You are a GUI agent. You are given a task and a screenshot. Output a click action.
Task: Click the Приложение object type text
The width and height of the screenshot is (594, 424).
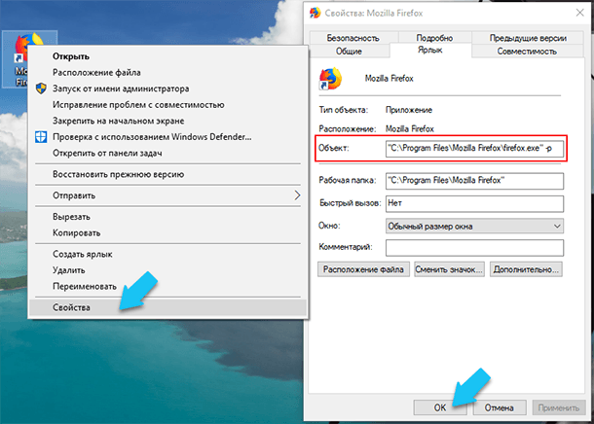pyautogui.click(x=409, y=110)
